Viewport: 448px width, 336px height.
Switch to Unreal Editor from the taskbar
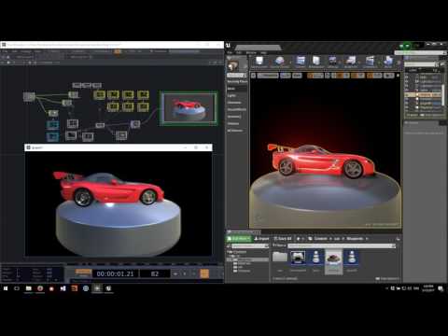(108, 288)
